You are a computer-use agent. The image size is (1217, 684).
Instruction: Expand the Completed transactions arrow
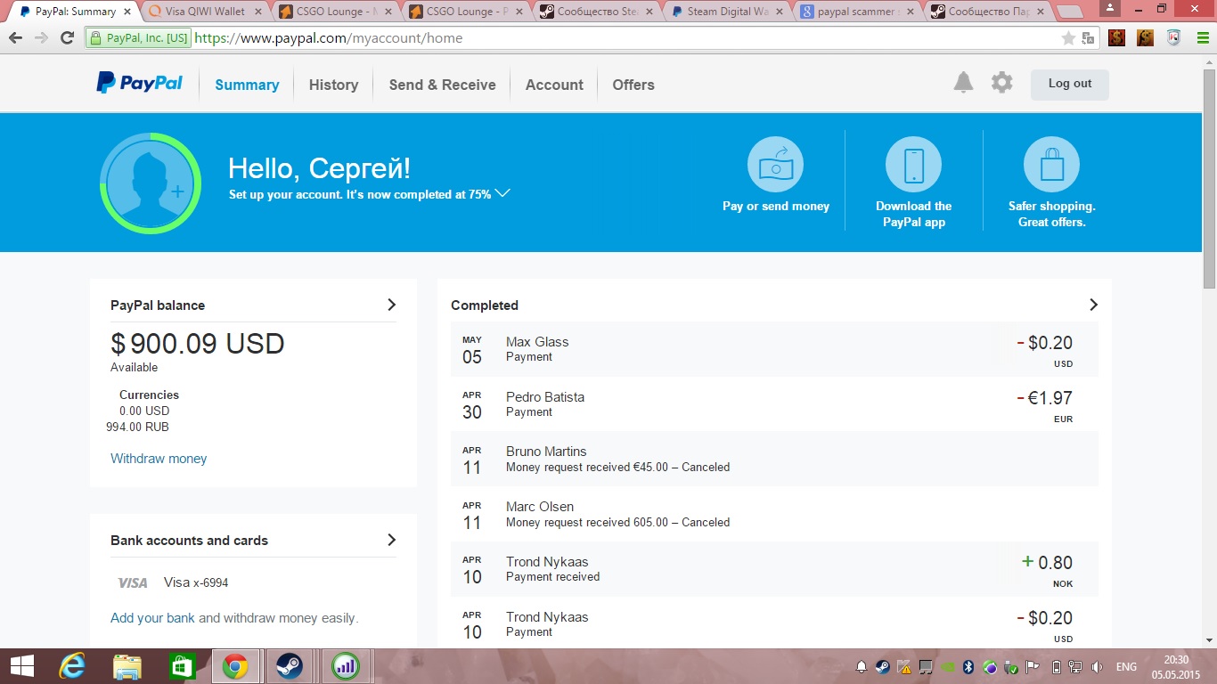pyautogui.click(x=1093, y=305)
